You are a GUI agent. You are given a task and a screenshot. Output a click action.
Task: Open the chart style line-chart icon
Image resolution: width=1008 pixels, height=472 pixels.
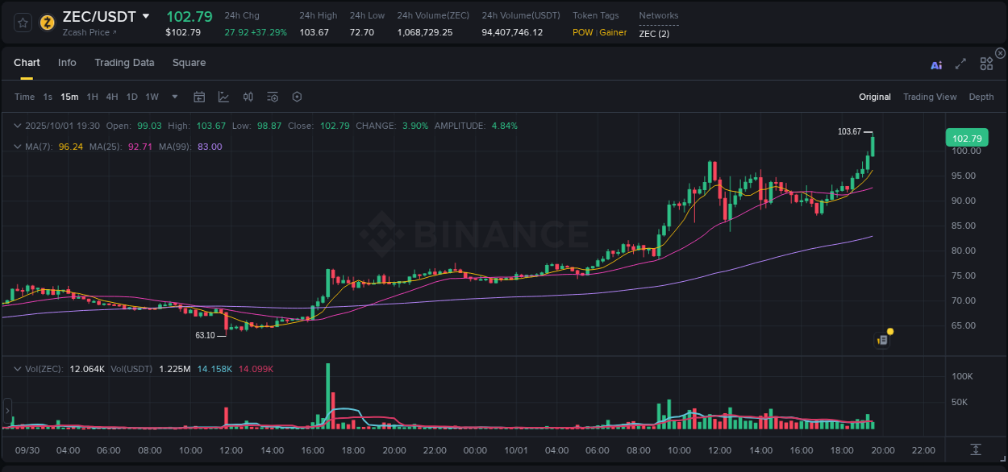pyautogui.click(x=223, y=97)
